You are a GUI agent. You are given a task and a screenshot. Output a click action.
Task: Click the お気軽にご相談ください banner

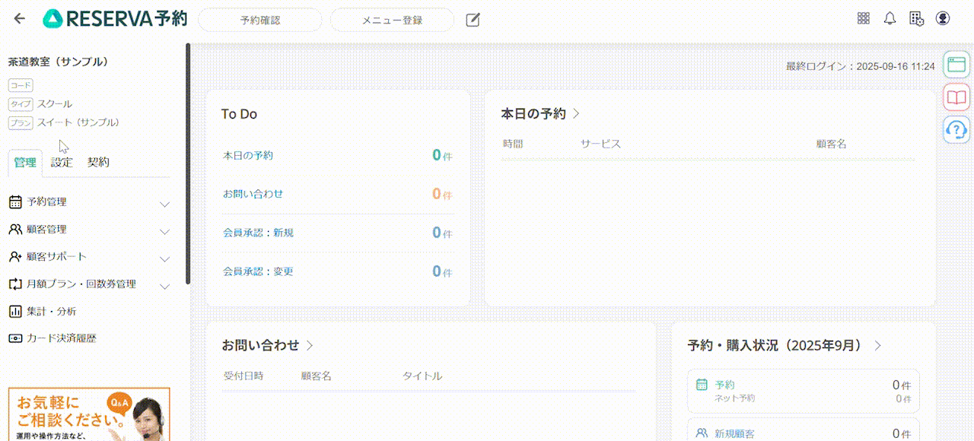(89, 414)
